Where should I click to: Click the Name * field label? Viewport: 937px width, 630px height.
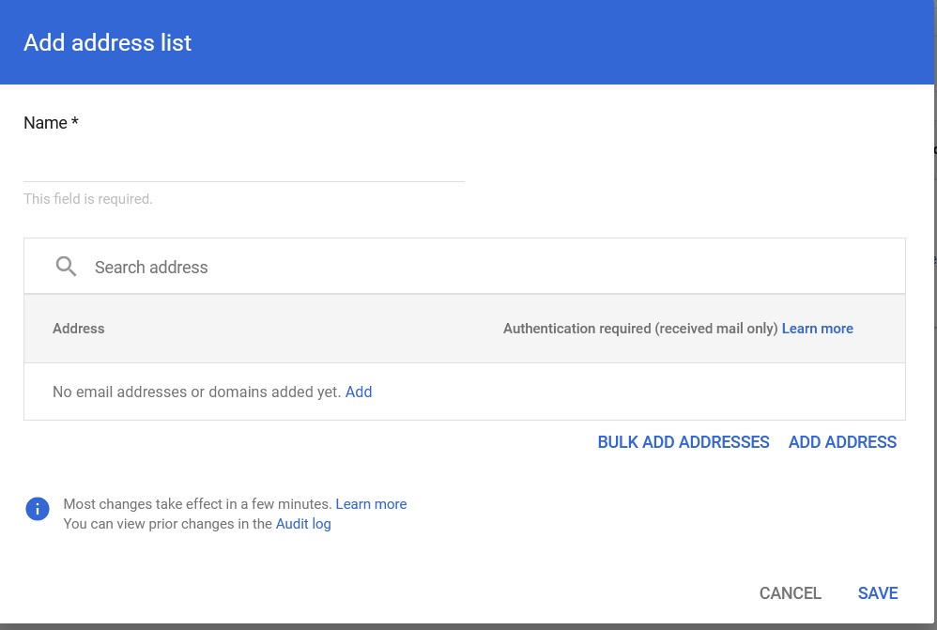(51, 123)
